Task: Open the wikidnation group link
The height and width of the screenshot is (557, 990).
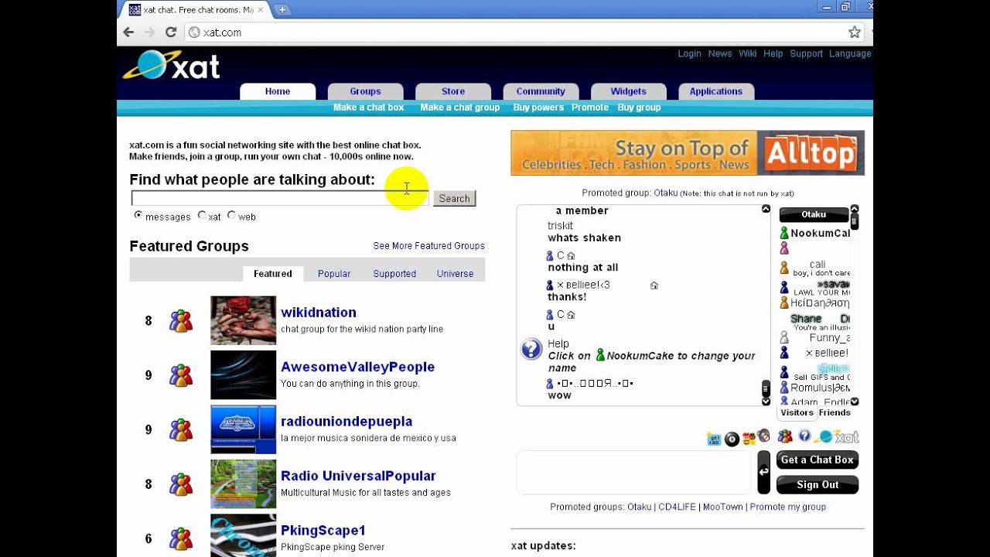Action: pos(319,313)
